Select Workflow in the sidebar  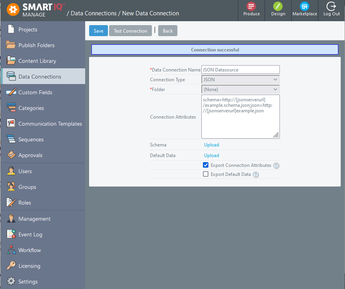[30, 250]
